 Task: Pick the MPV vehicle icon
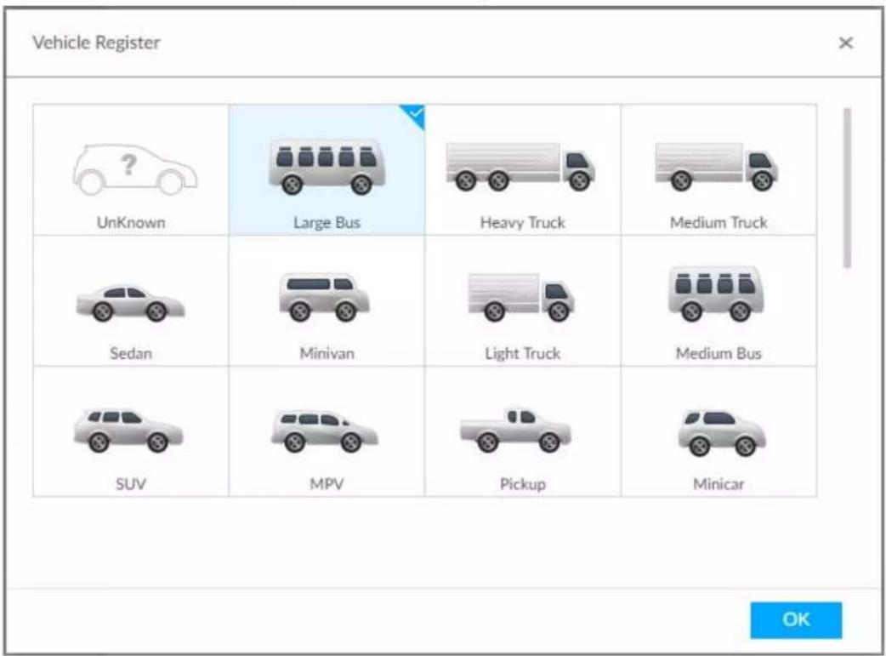tap(324, 431)
